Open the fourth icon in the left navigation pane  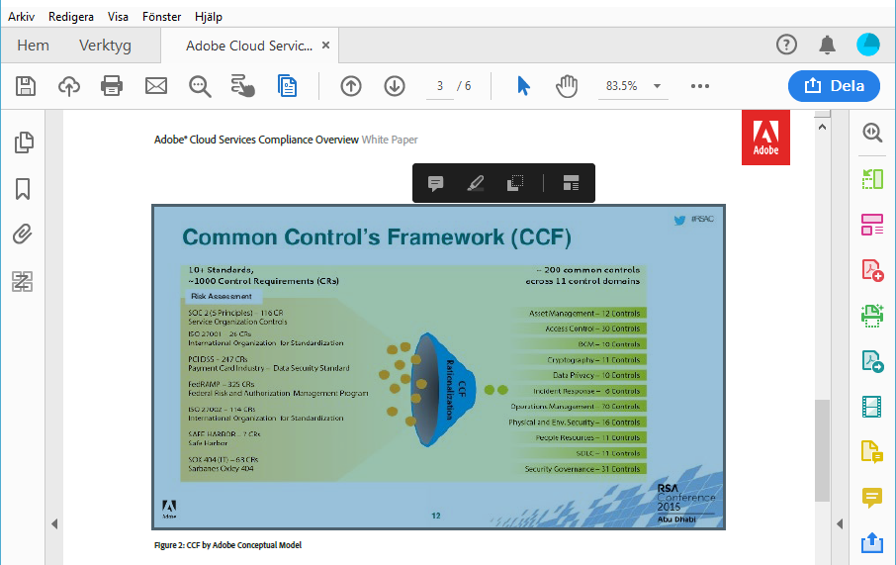click(x=23, y=281)
